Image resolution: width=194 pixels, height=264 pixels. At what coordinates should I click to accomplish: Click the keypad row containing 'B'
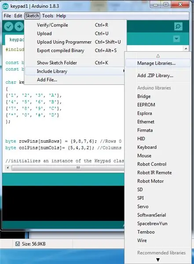point(34,102)
